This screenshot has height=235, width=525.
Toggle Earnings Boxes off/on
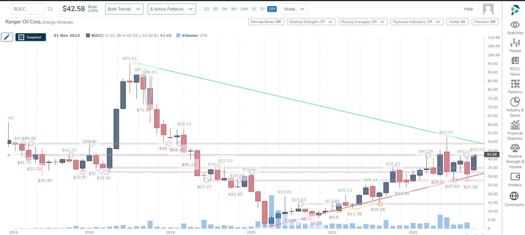266,22
